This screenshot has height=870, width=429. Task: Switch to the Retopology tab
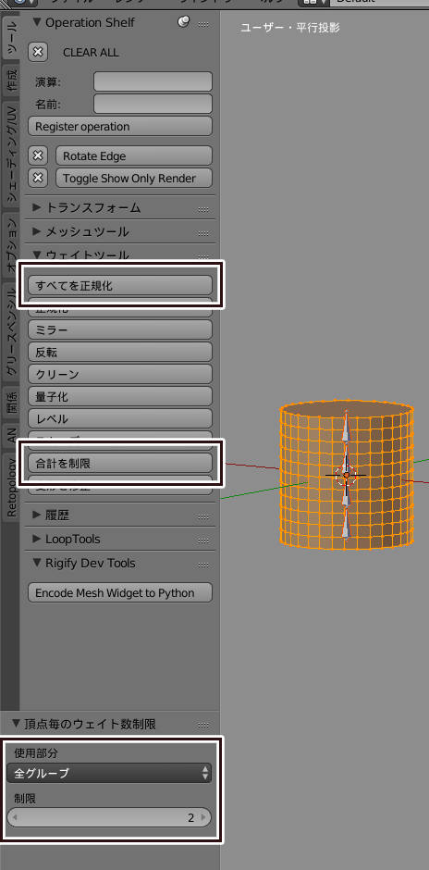[10, 486]
